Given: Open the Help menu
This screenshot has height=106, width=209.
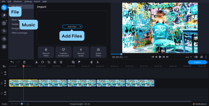Looking at the screenshot, I should pos(44,1).
